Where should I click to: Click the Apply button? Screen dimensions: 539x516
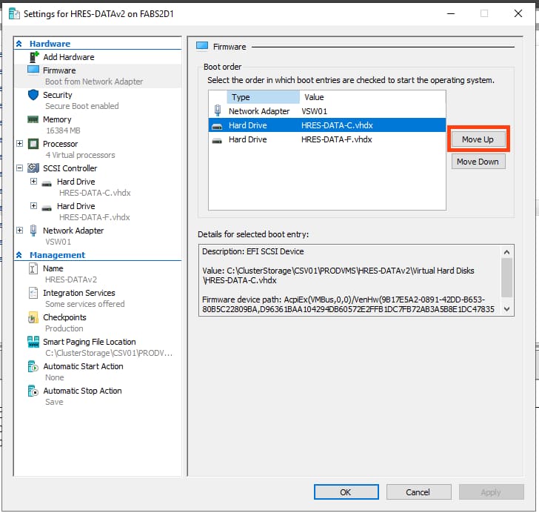(491, 492)
